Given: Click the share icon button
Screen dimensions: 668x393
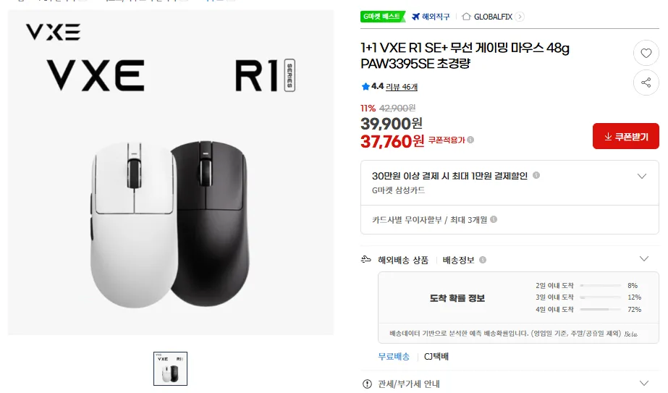Looking at the screenshot, I should [x=646, y=83].
